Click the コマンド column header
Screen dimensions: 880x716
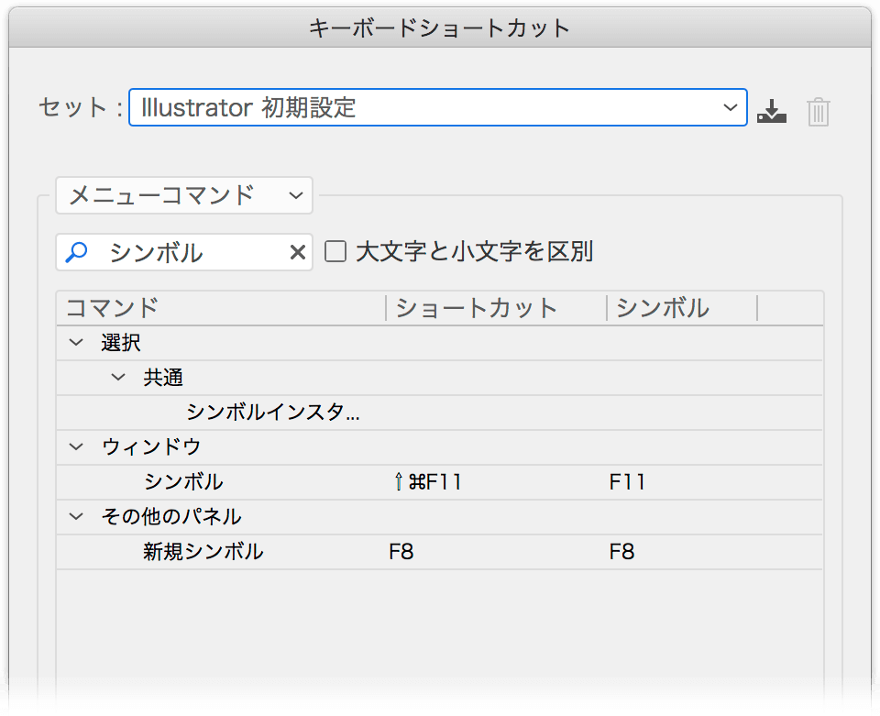tap(221, 308)
